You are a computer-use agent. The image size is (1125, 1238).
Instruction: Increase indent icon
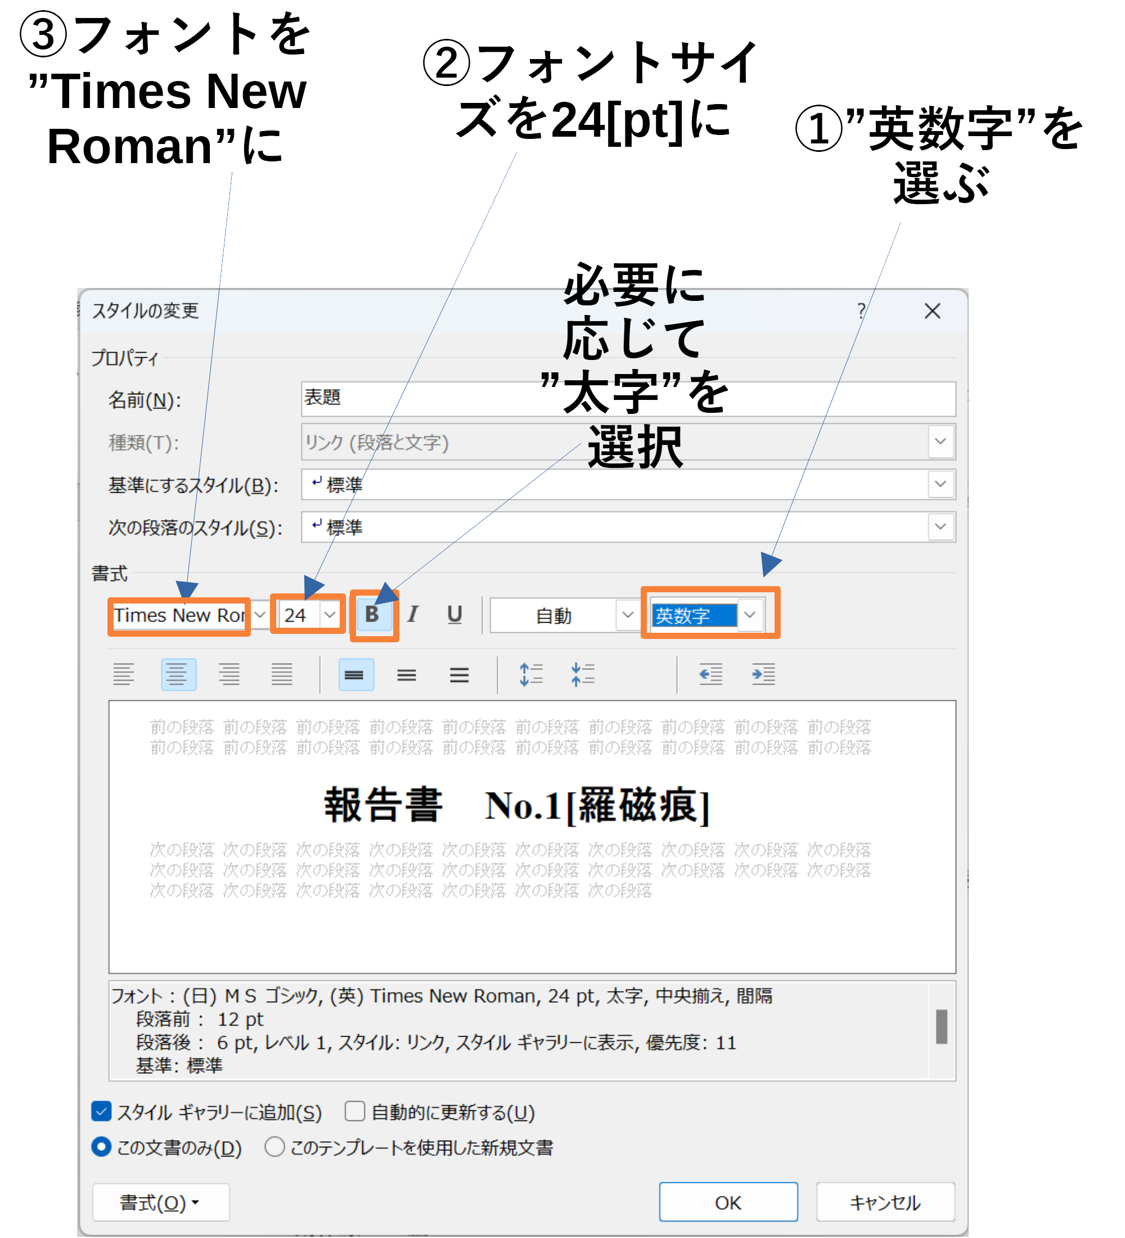[763, 674]
